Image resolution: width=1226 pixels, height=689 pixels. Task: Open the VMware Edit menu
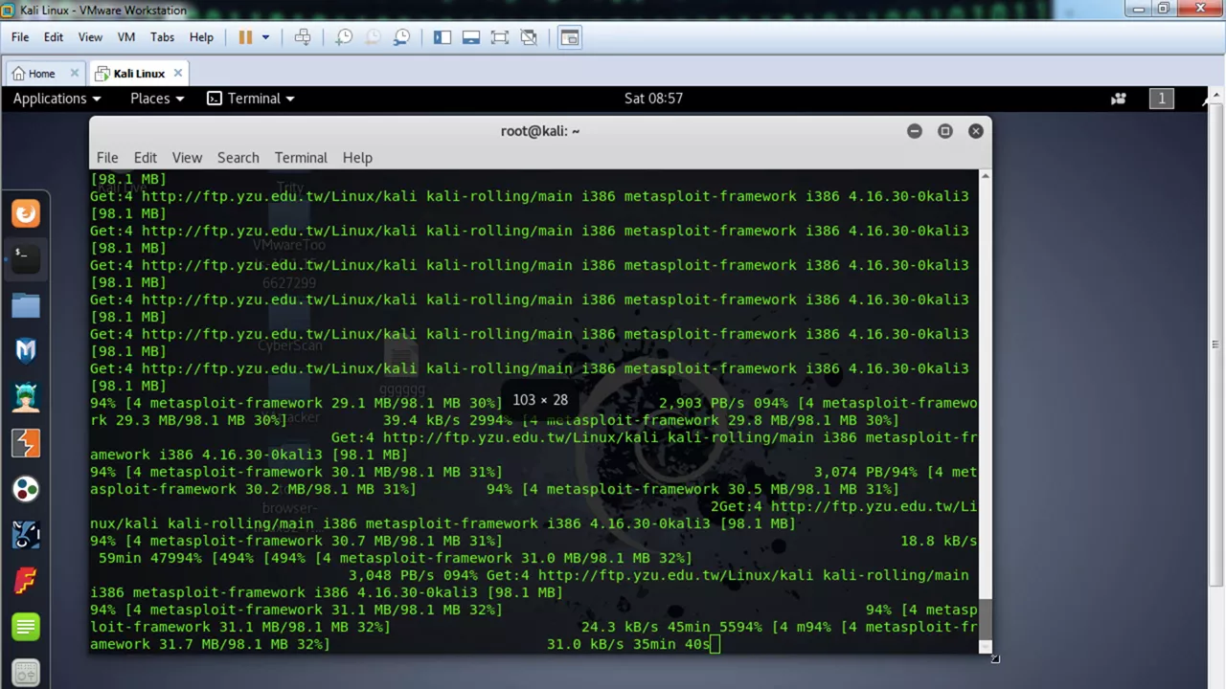[x=54, y=37]
